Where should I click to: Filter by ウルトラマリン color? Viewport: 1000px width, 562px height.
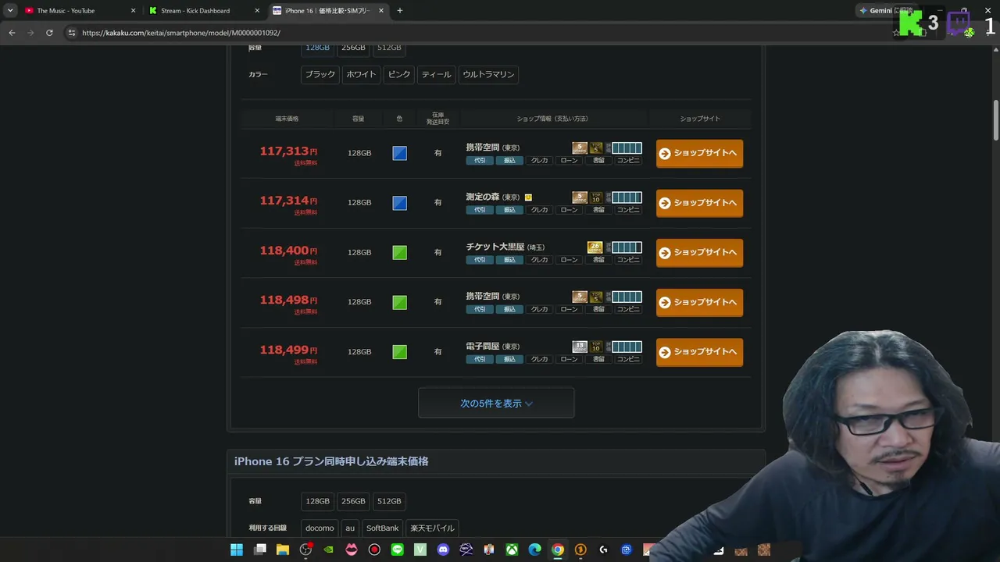click(x=488, y=74)
